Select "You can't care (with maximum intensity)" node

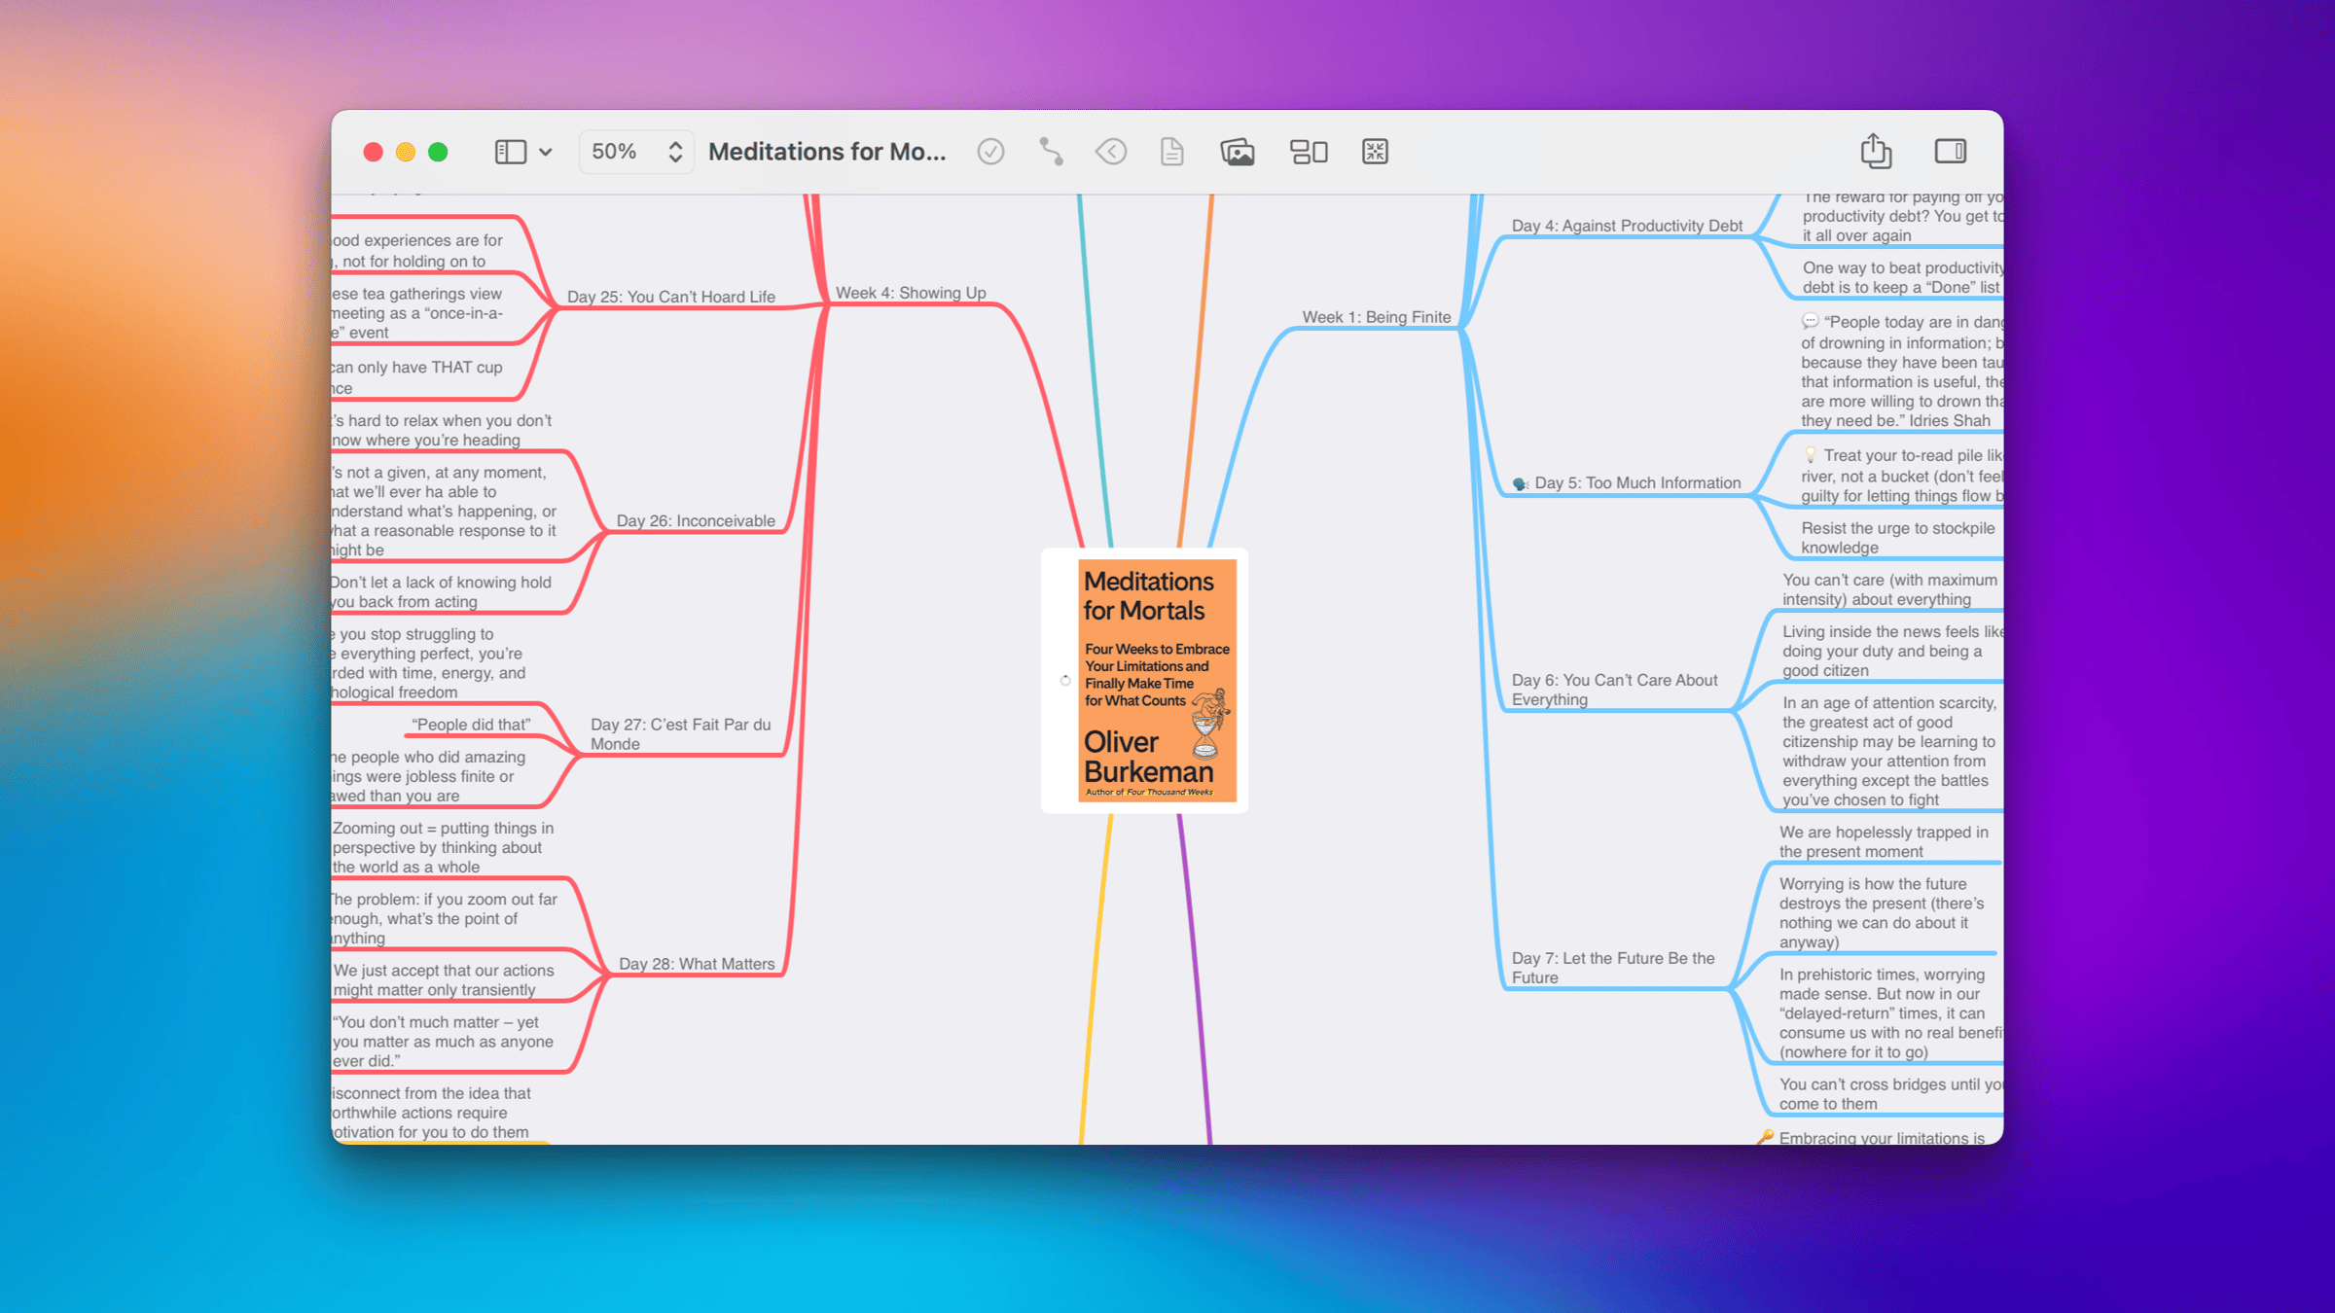click(x=1889, y=589)
